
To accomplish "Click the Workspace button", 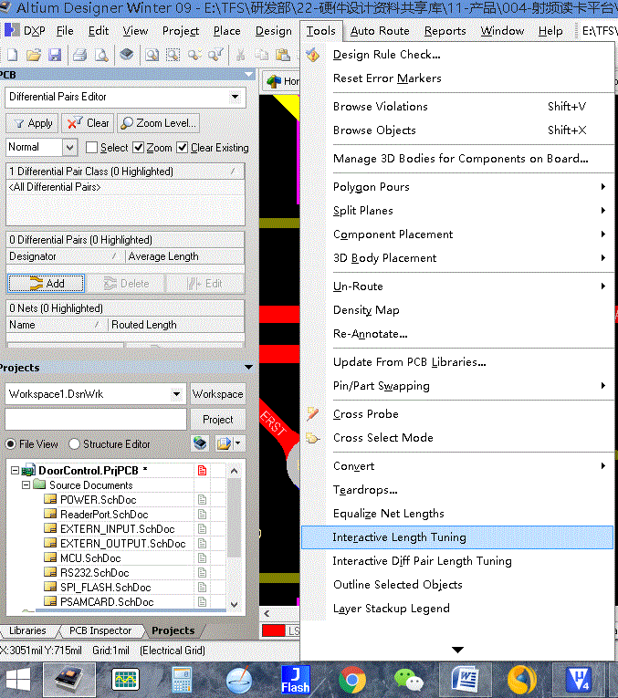I will point(218,394).
